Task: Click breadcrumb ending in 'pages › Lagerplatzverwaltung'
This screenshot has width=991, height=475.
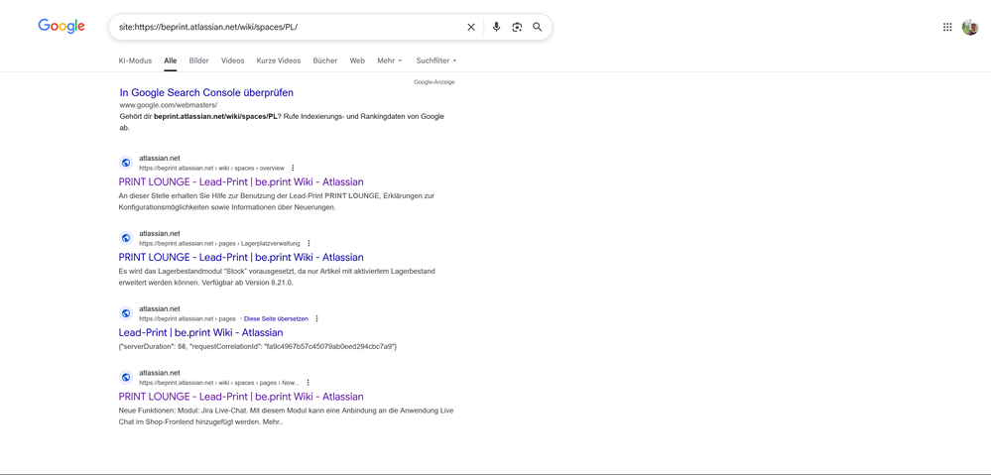Action: point(219,243)
